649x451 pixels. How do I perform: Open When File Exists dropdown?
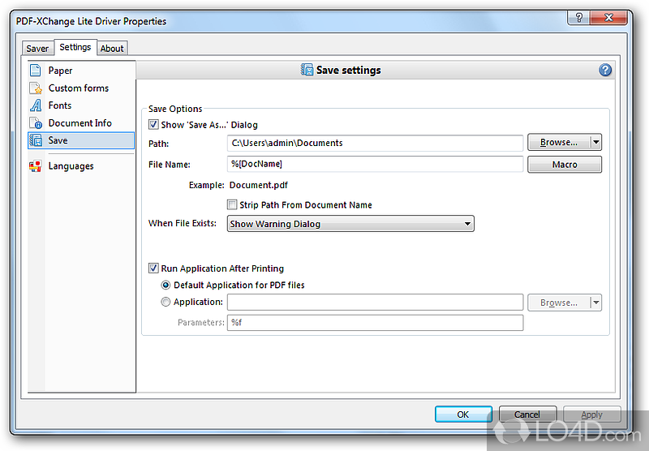[x=350, y=224]
